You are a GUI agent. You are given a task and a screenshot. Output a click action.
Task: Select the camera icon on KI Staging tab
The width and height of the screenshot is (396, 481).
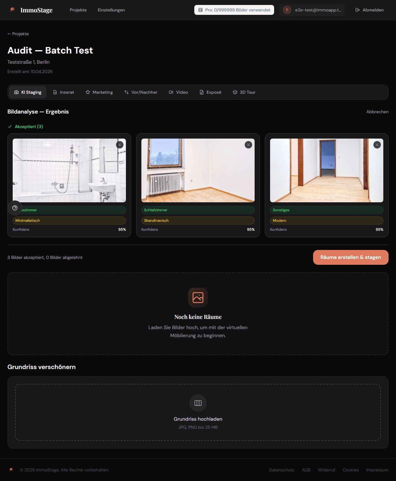(x=16, y=92)
